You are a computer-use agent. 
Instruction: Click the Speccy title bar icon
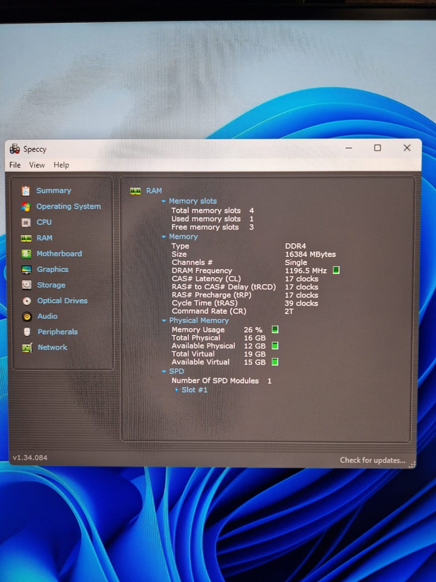[x=15, y=149]
